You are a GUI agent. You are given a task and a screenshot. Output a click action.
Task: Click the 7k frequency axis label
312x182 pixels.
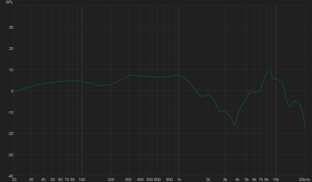coord(261,180)
